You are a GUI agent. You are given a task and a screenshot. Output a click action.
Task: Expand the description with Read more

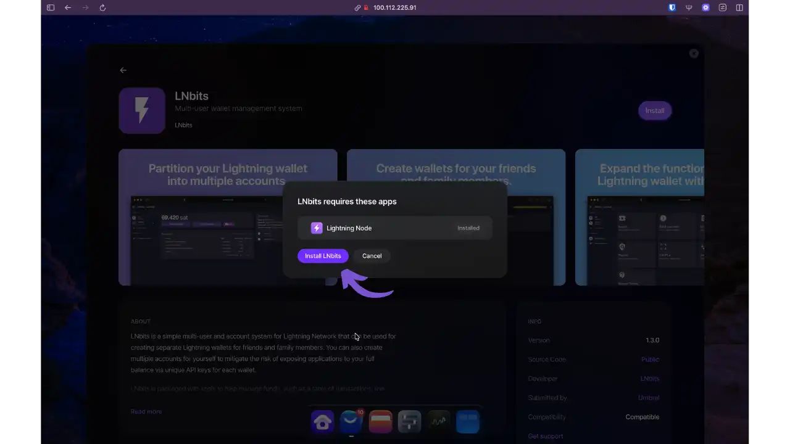[146, 411]
